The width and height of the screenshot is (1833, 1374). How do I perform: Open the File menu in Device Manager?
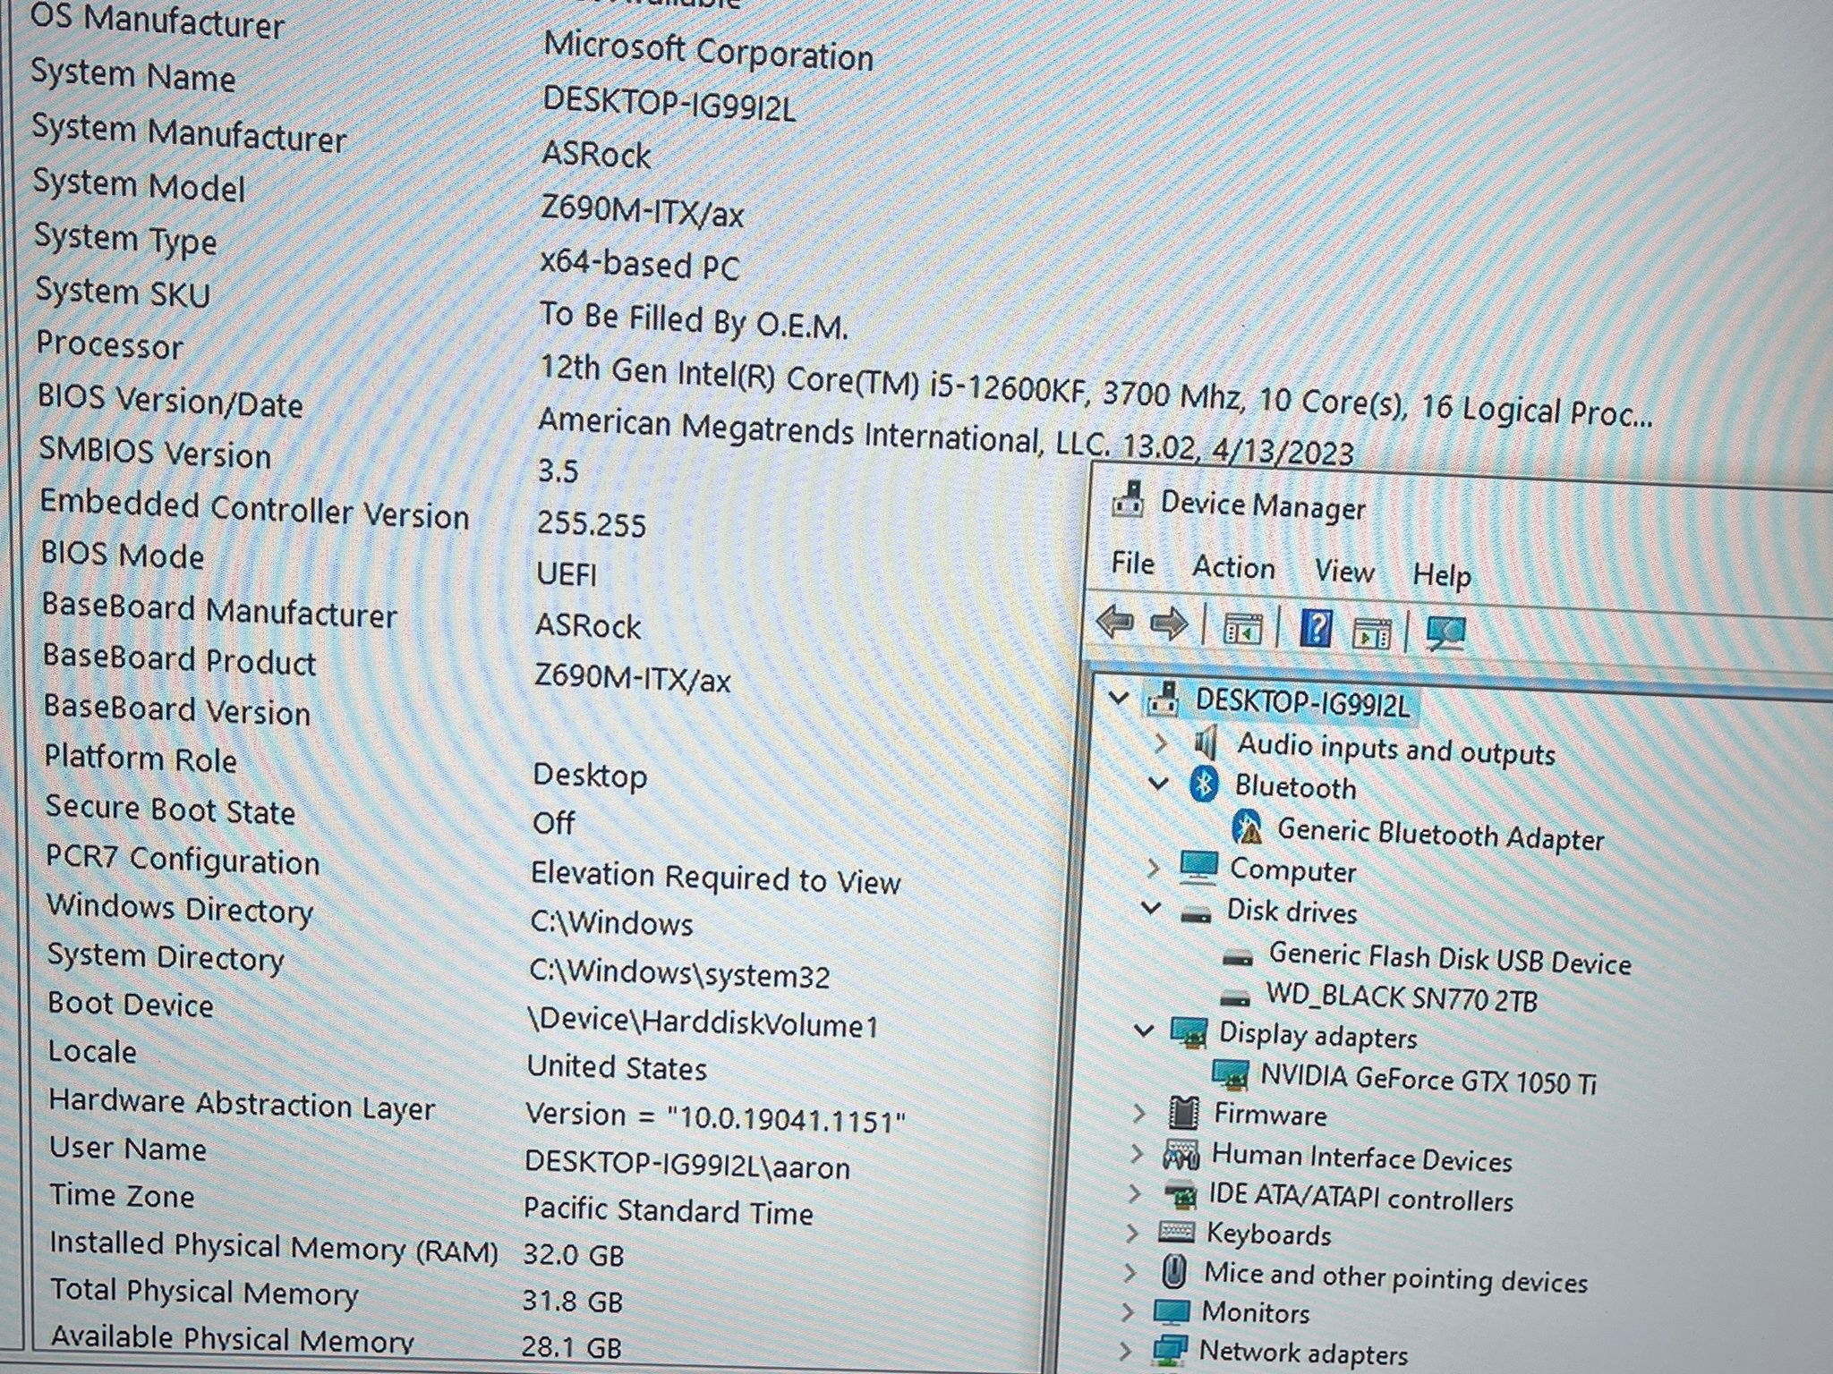tap(1132, 564)
